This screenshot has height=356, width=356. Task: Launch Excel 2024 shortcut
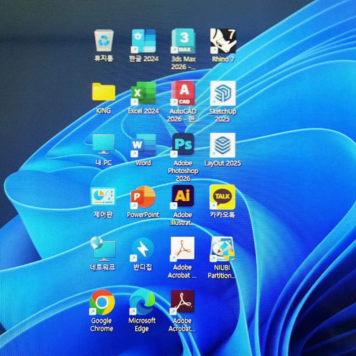click(x=143, y=94)
